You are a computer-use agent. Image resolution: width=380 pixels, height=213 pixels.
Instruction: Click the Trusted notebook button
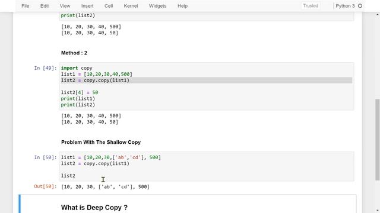click(x=311, y=6)
